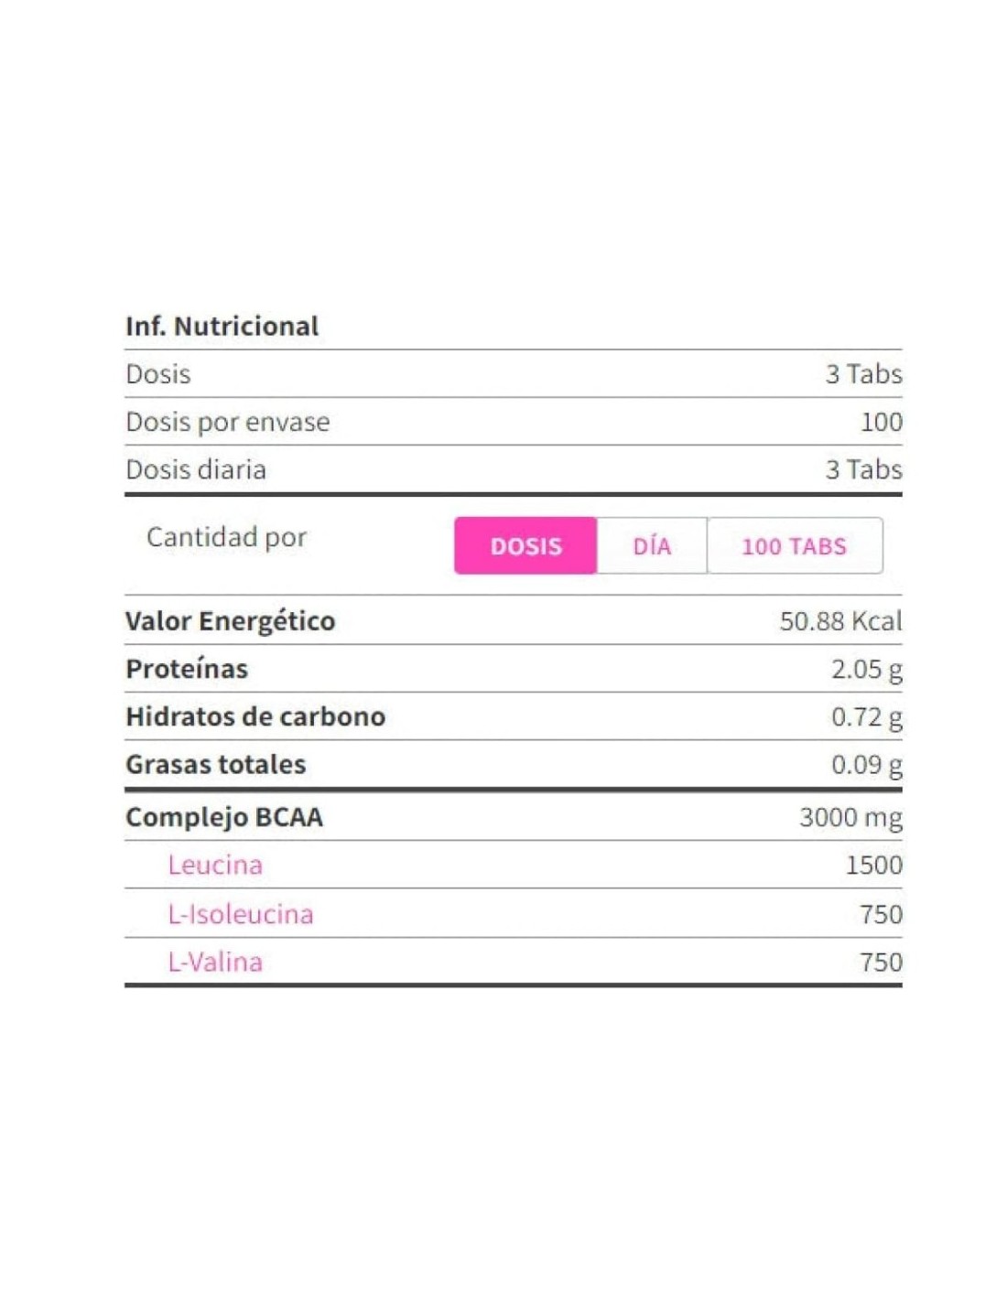Click the Dosis diaria label
1007x1301 pixels.
(x=196, y=469)
